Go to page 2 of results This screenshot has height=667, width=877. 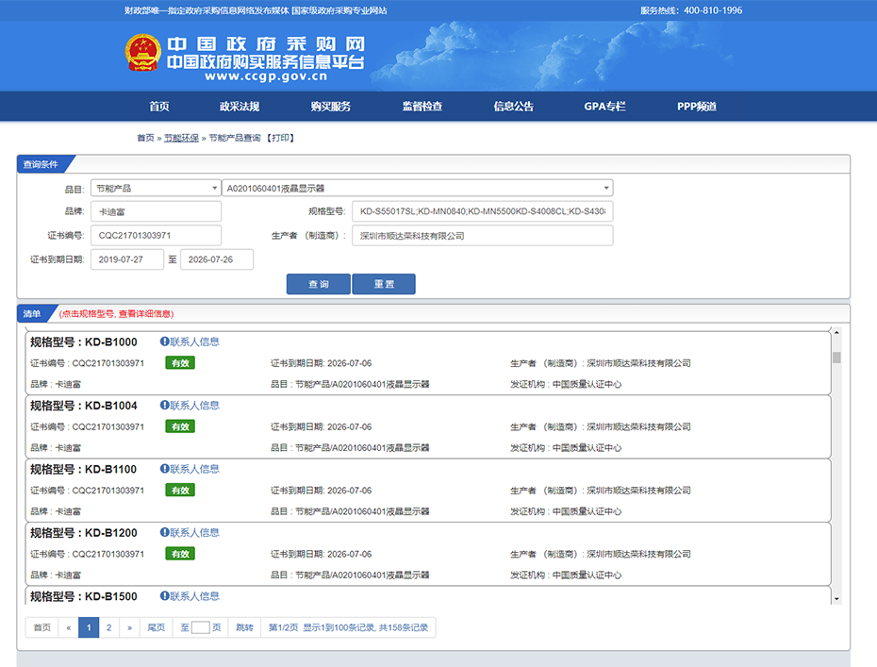[x=109, y=627]
